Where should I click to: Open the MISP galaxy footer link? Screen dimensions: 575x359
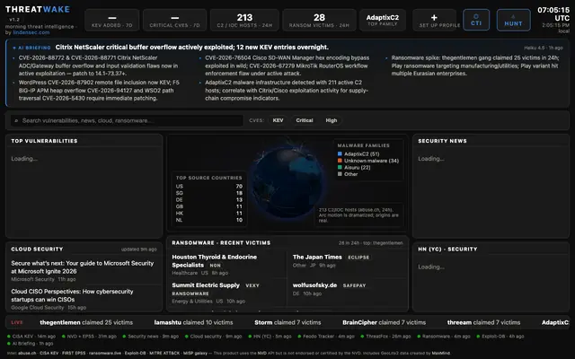[x=196, y=353]
